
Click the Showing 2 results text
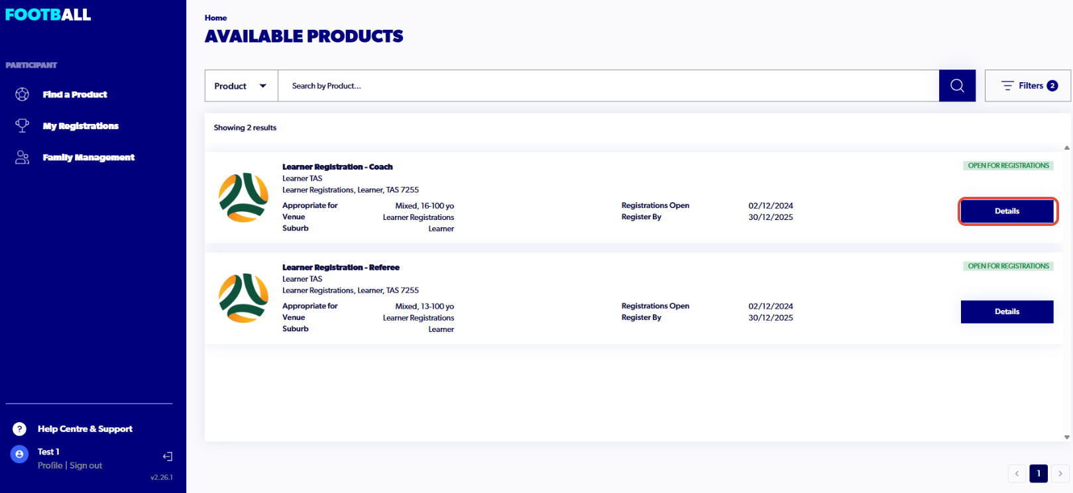pyautogui.click(x=245, y=128)
